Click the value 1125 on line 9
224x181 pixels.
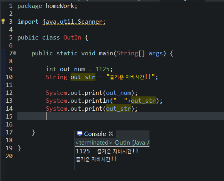click(x=103, y=69)
